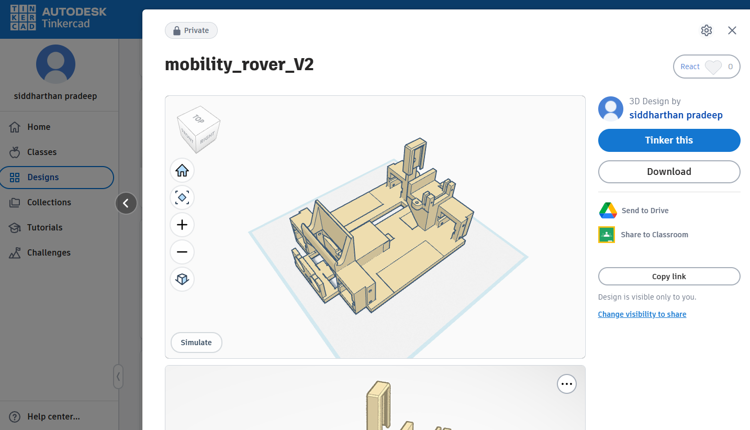The width and height of the screenshot is (750, 430).
Task: Click the Fit all in view icon
Action: (x=182, y=197)
